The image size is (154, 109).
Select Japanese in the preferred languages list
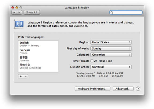(38, 59)
